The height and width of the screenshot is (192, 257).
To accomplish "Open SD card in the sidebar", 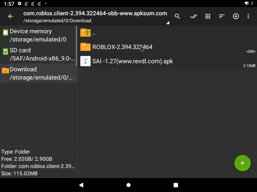I will point(38,54).
